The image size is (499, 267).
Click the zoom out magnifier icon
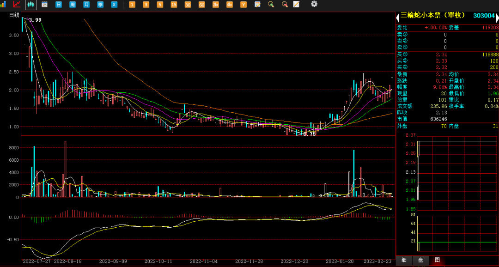click(285, 4)
